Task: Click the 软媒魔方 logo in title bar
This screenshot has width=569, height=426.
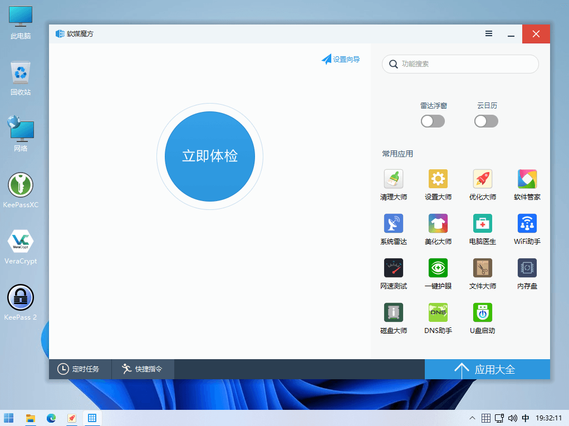Action: [60, 34]
